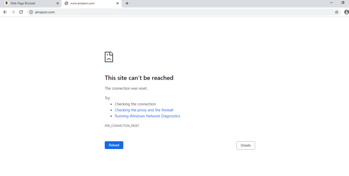The image size is (349, 176).
Task: Close the Web Page Blocked tab
Action: (58, 3)
